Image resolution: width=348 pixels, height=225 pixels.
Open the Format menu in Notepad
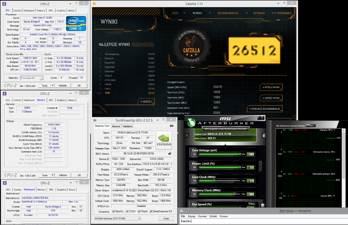click(x=202, y=216)
